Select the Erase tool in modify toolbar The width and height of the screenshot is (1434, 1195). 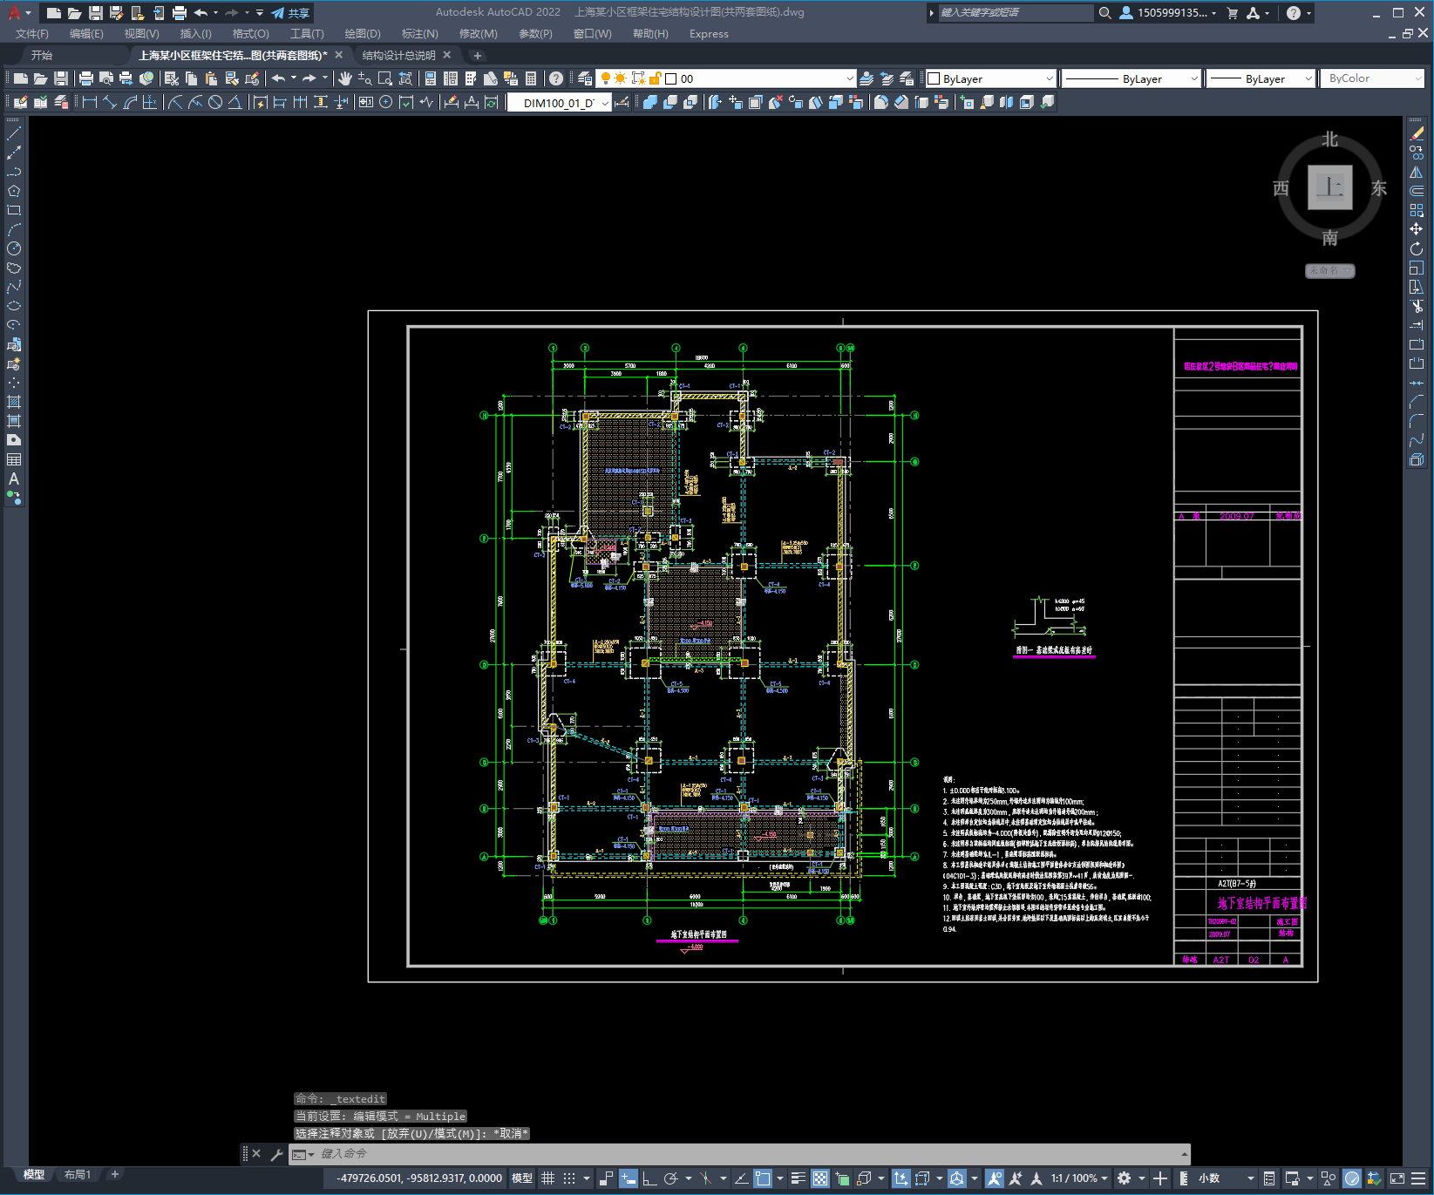point(1417,133)
